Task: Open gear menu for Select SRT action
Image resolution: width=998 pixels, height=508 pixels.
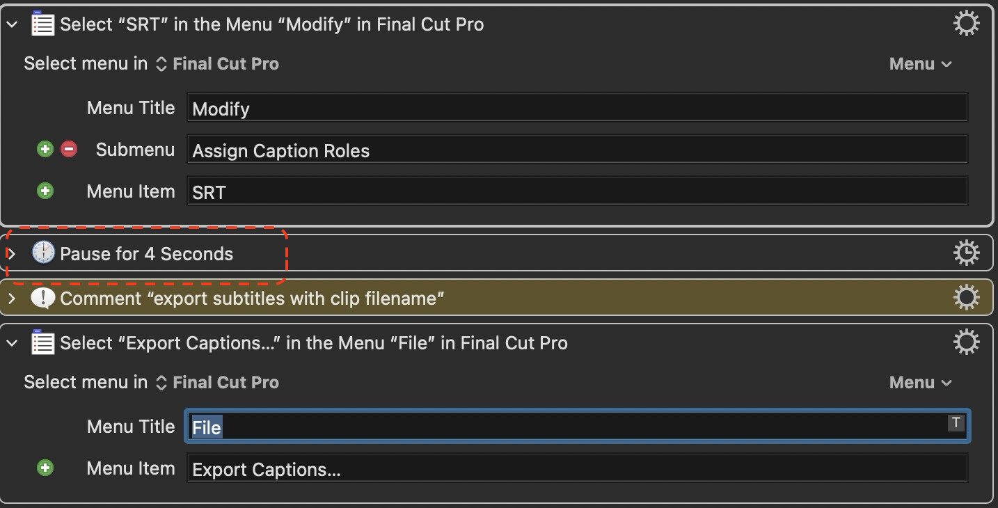Action: tap(966, 24)
